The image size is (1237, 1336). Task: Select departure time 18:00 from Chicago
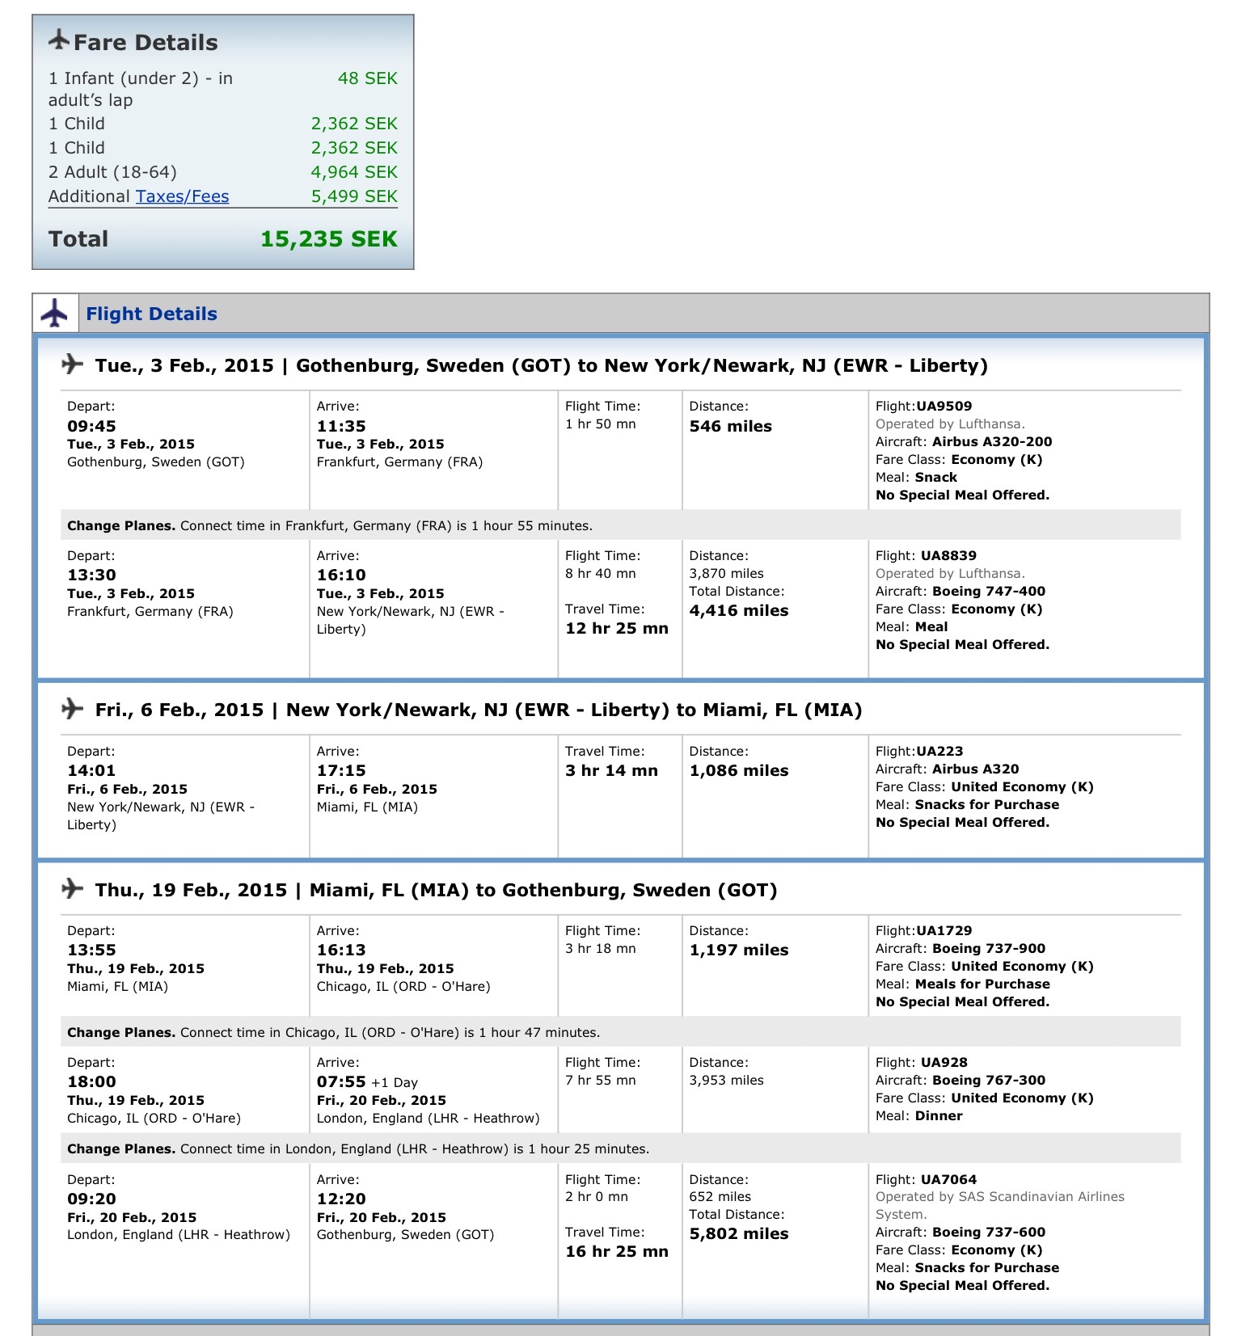pyautogui.click(x=91, y=1082)
